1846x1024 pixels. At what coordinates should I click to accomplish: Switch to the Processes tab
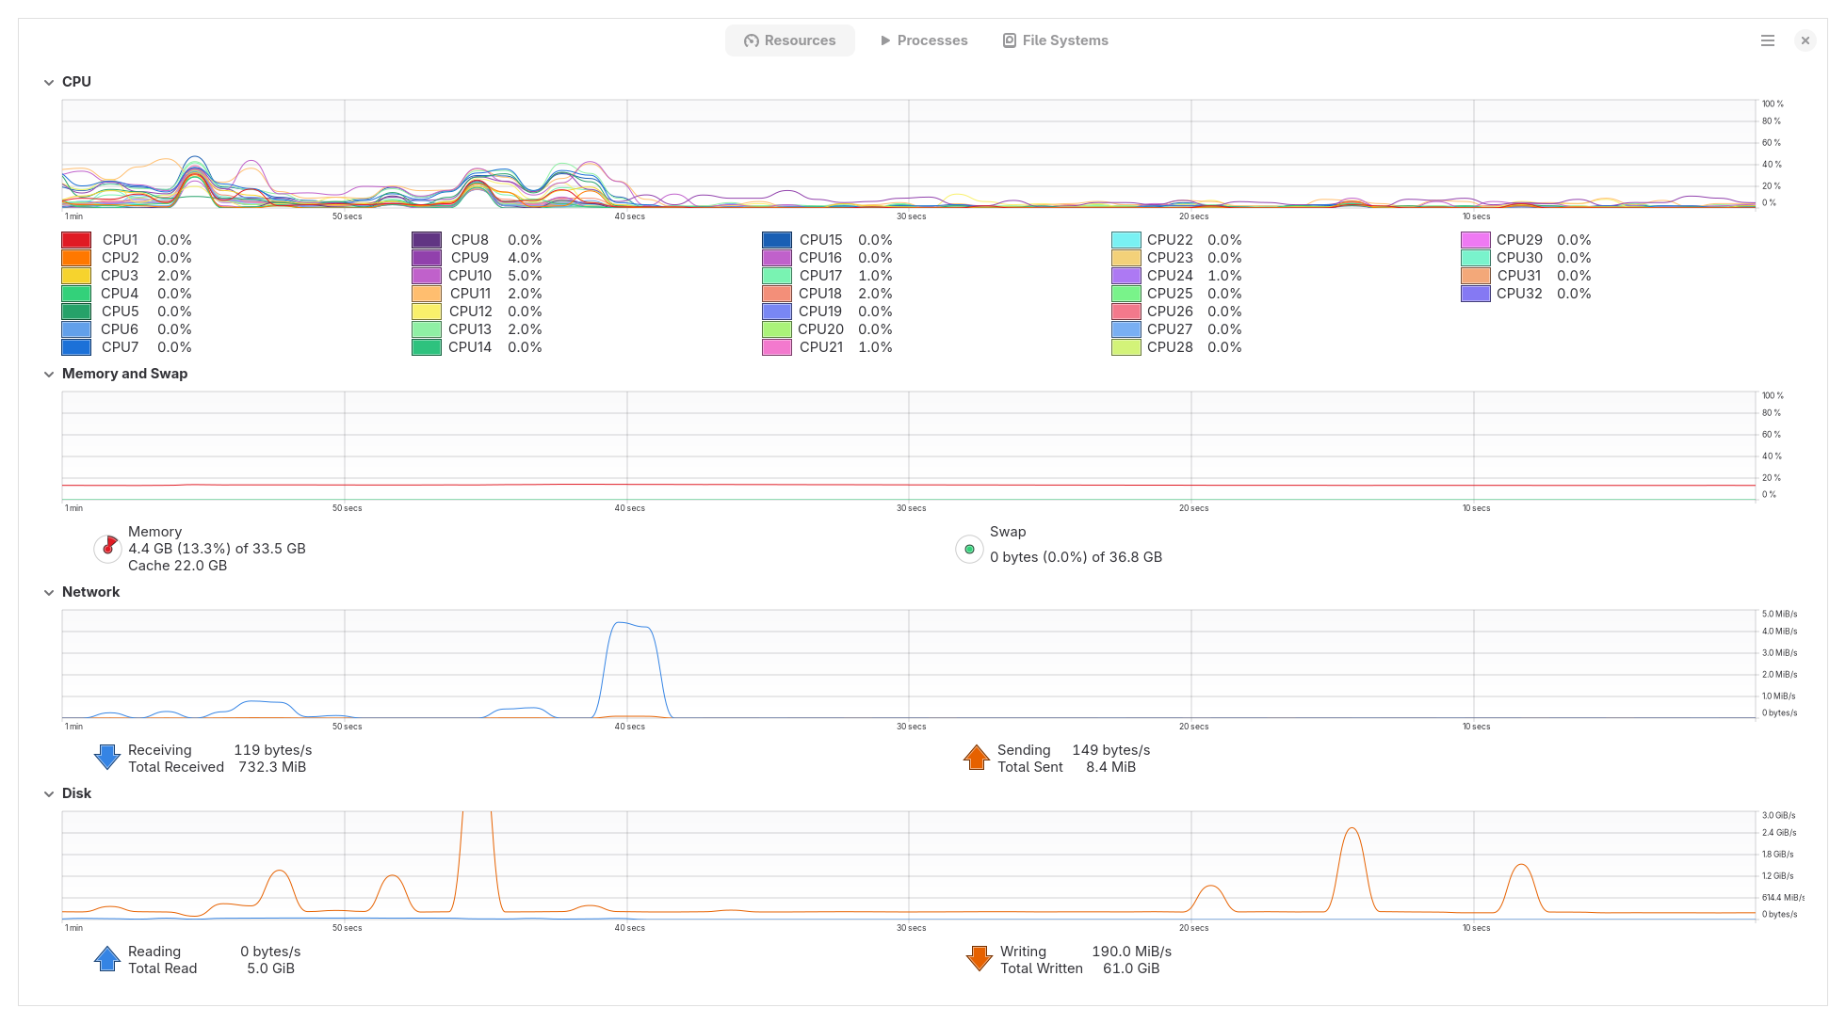pos(923,40)
